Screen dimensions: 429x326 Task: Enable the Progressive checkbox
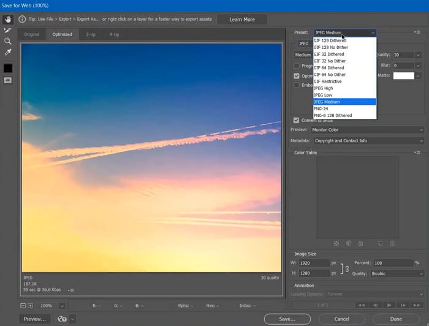point(297,66)
